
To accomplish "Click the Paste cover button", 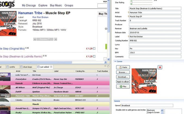I will (x=123, y=67).
